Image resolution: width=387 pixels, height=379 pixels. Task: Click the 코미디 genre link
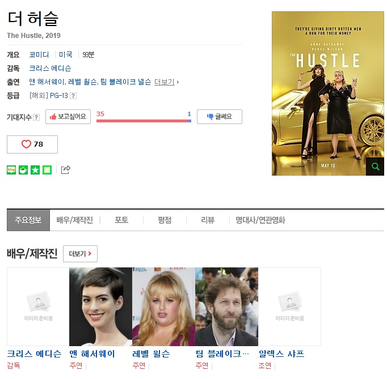click(x=39, y=54)
